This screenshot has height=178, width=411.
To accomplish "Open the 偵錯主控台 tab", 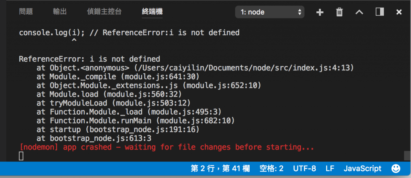I will (104, 12).
